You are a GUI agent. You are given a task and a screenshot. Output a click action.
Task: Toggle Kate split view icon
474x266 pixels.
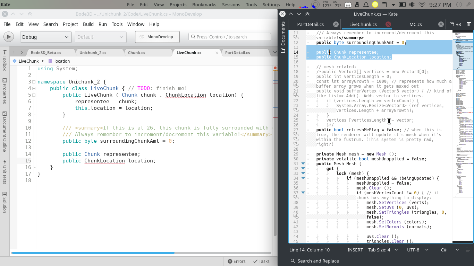coord(469,24)
